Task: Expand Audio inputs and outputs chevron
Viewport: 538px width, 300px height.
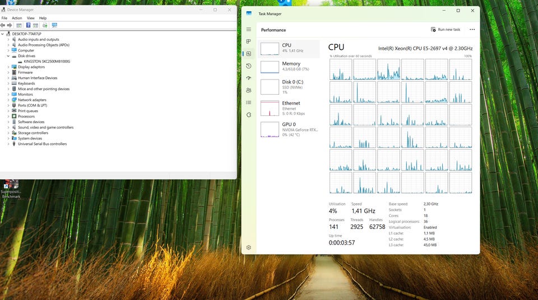Action: click(x=8, y=39)
